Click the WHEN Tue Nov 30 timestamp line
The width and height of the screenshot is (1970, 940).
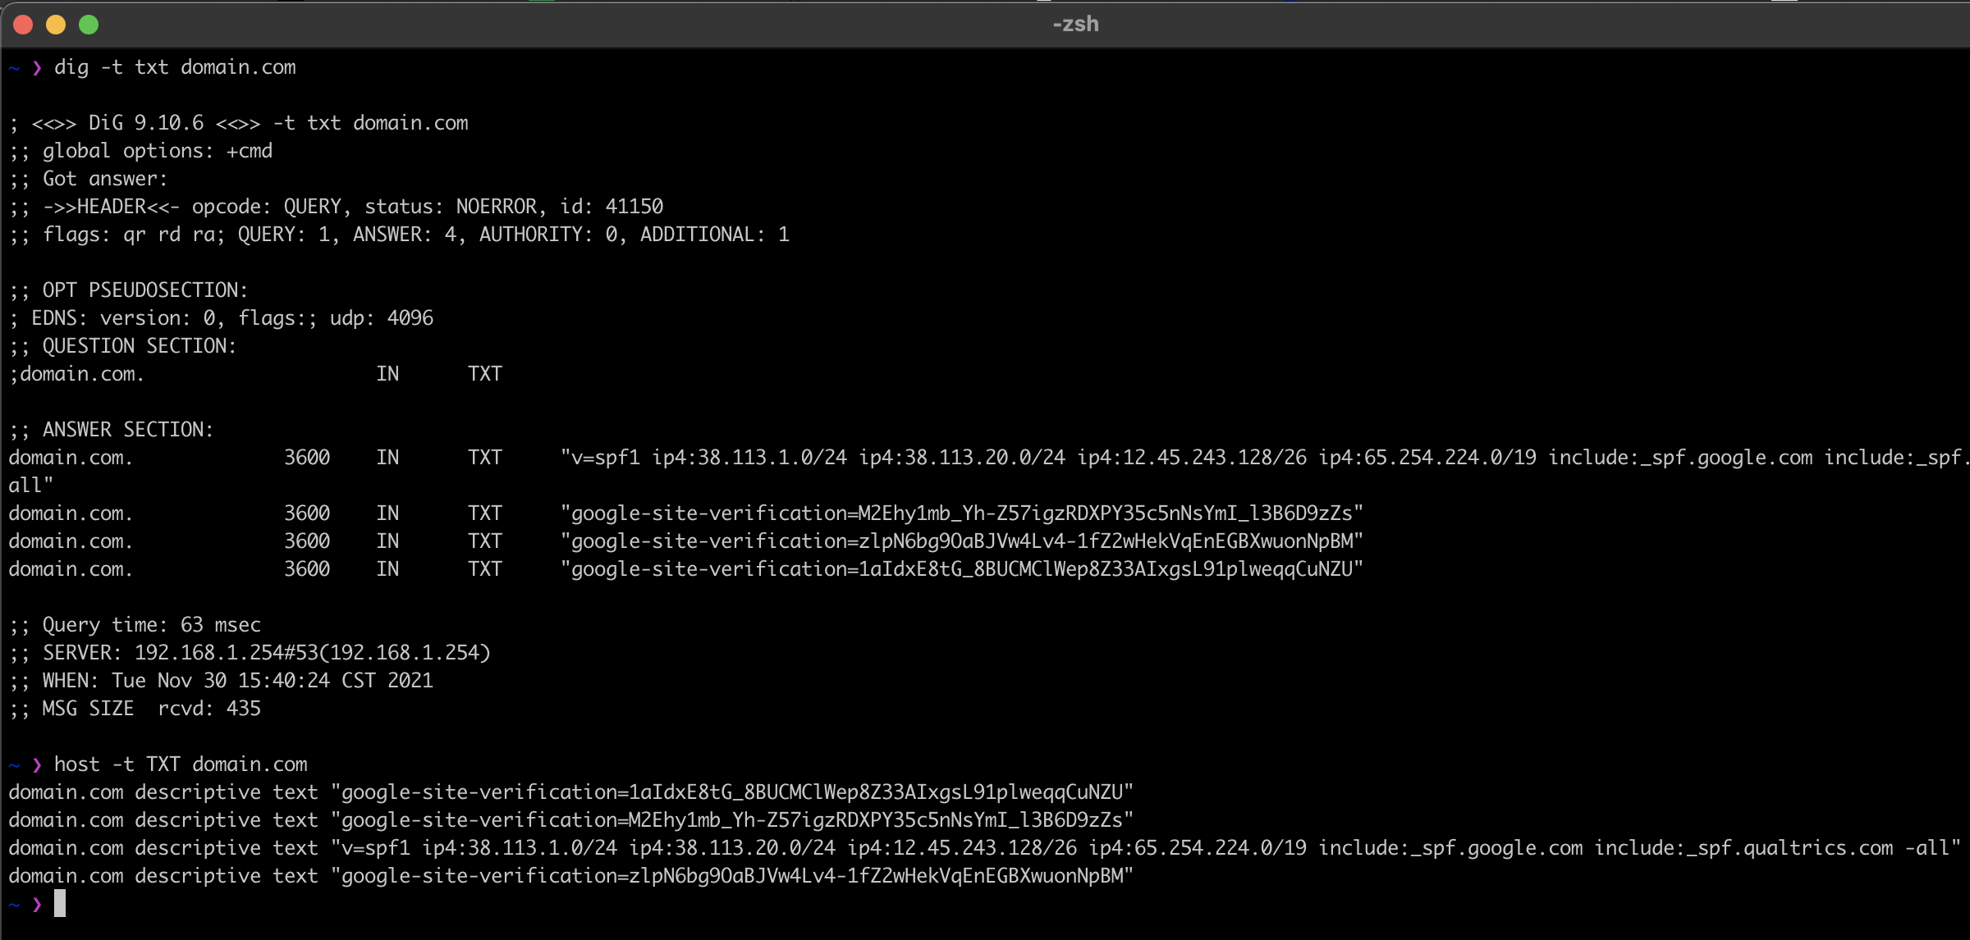point(237,681)
